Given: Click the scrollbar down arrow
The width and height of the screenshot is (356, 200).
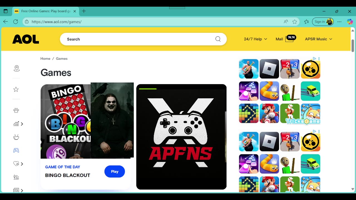Looking at the screenshot, I should click(x=353, y=189).
